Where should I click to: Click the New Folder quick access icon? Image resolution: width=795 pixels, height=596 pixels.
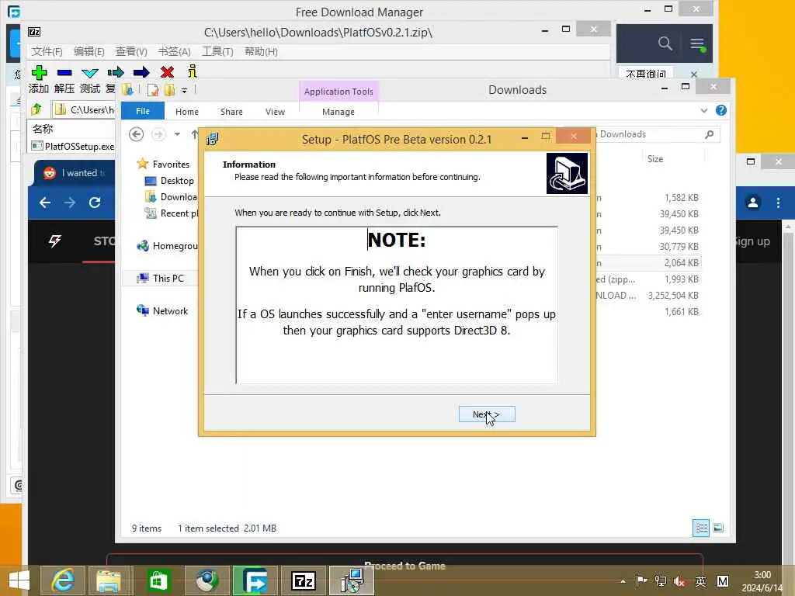[169, 90]
